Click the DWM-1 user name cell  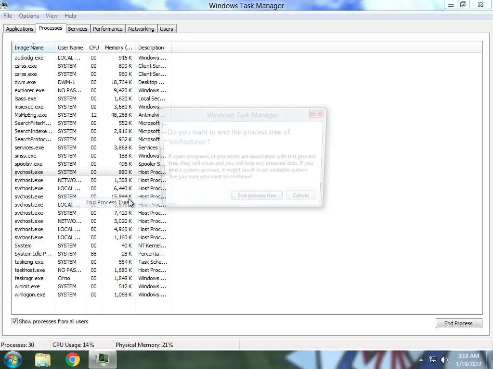pos(66,82)
